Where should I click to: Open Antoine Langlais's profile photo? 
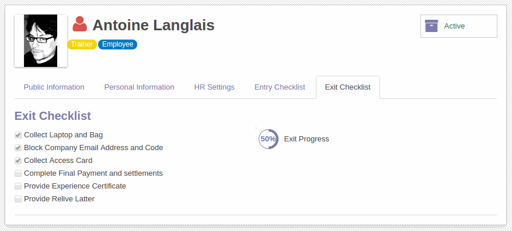pos(41,41)
